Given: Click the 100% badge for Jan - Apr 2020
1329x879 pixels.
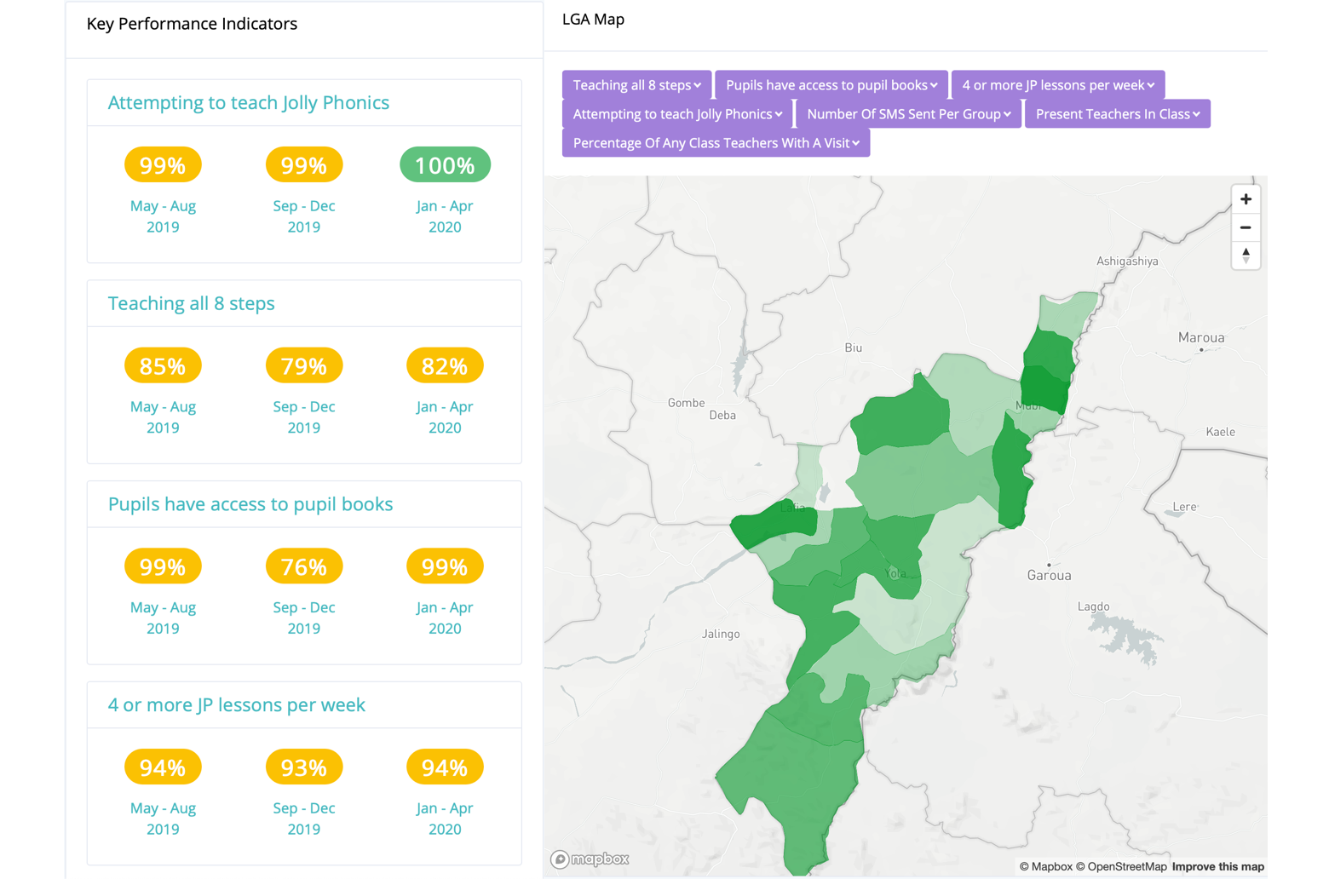Looking at the screenshot, I should (x=445, y=164).
